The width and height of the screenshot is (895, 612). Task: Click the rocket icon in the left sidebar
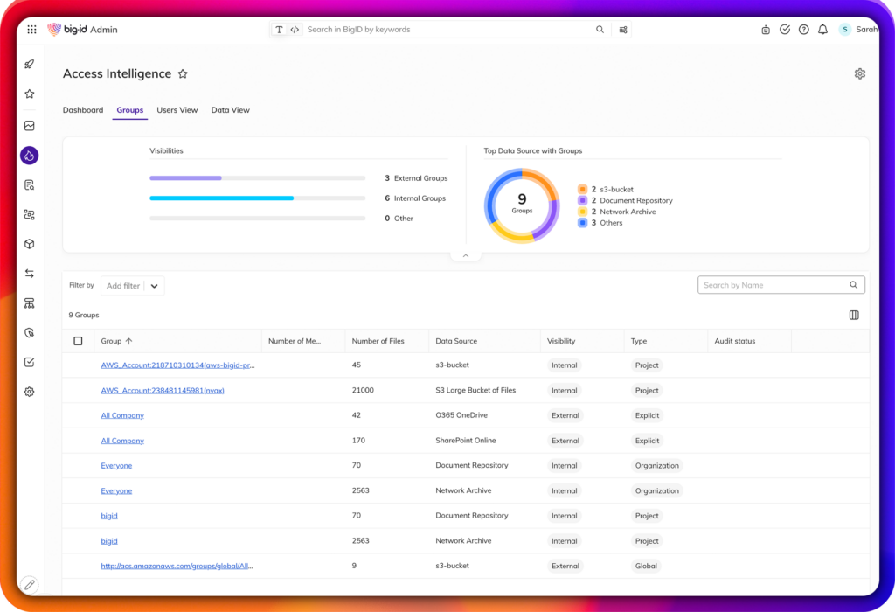[x=29, y=64]
